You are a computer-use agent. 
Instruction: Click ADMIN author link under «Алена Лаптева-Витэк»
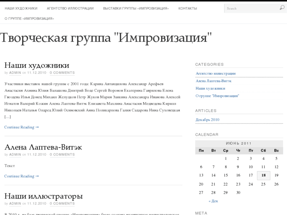click(15, 154)
